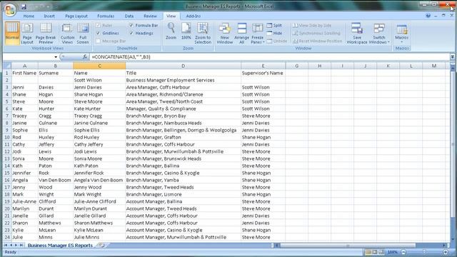The image size is (457, 257).
Task: Open the Name Box dropdown arrow
Action: (x=56, y=57)
